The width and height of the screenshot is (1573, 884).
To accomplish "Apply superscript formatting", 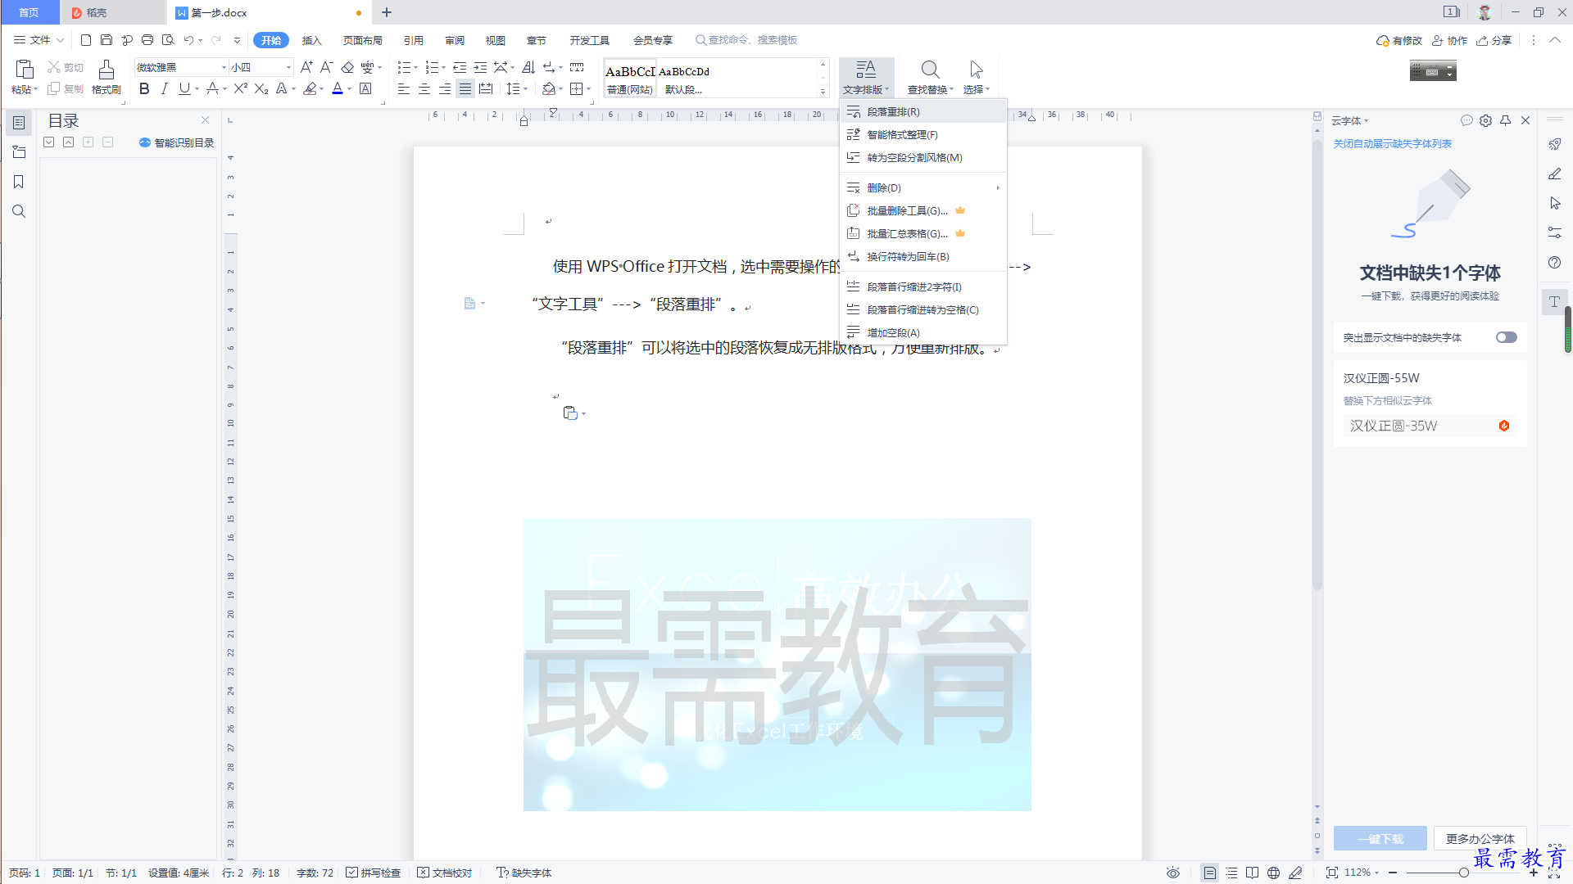I will point(240,88).
